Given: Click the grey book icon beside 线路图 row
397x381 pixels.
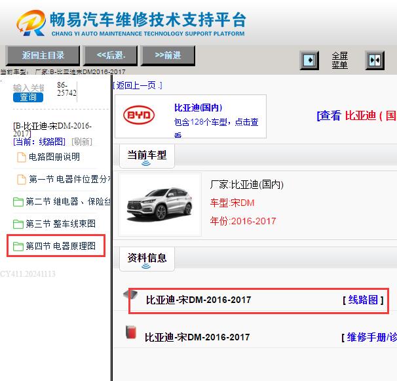Looking at the screenshot, I should tap(130, 295).
